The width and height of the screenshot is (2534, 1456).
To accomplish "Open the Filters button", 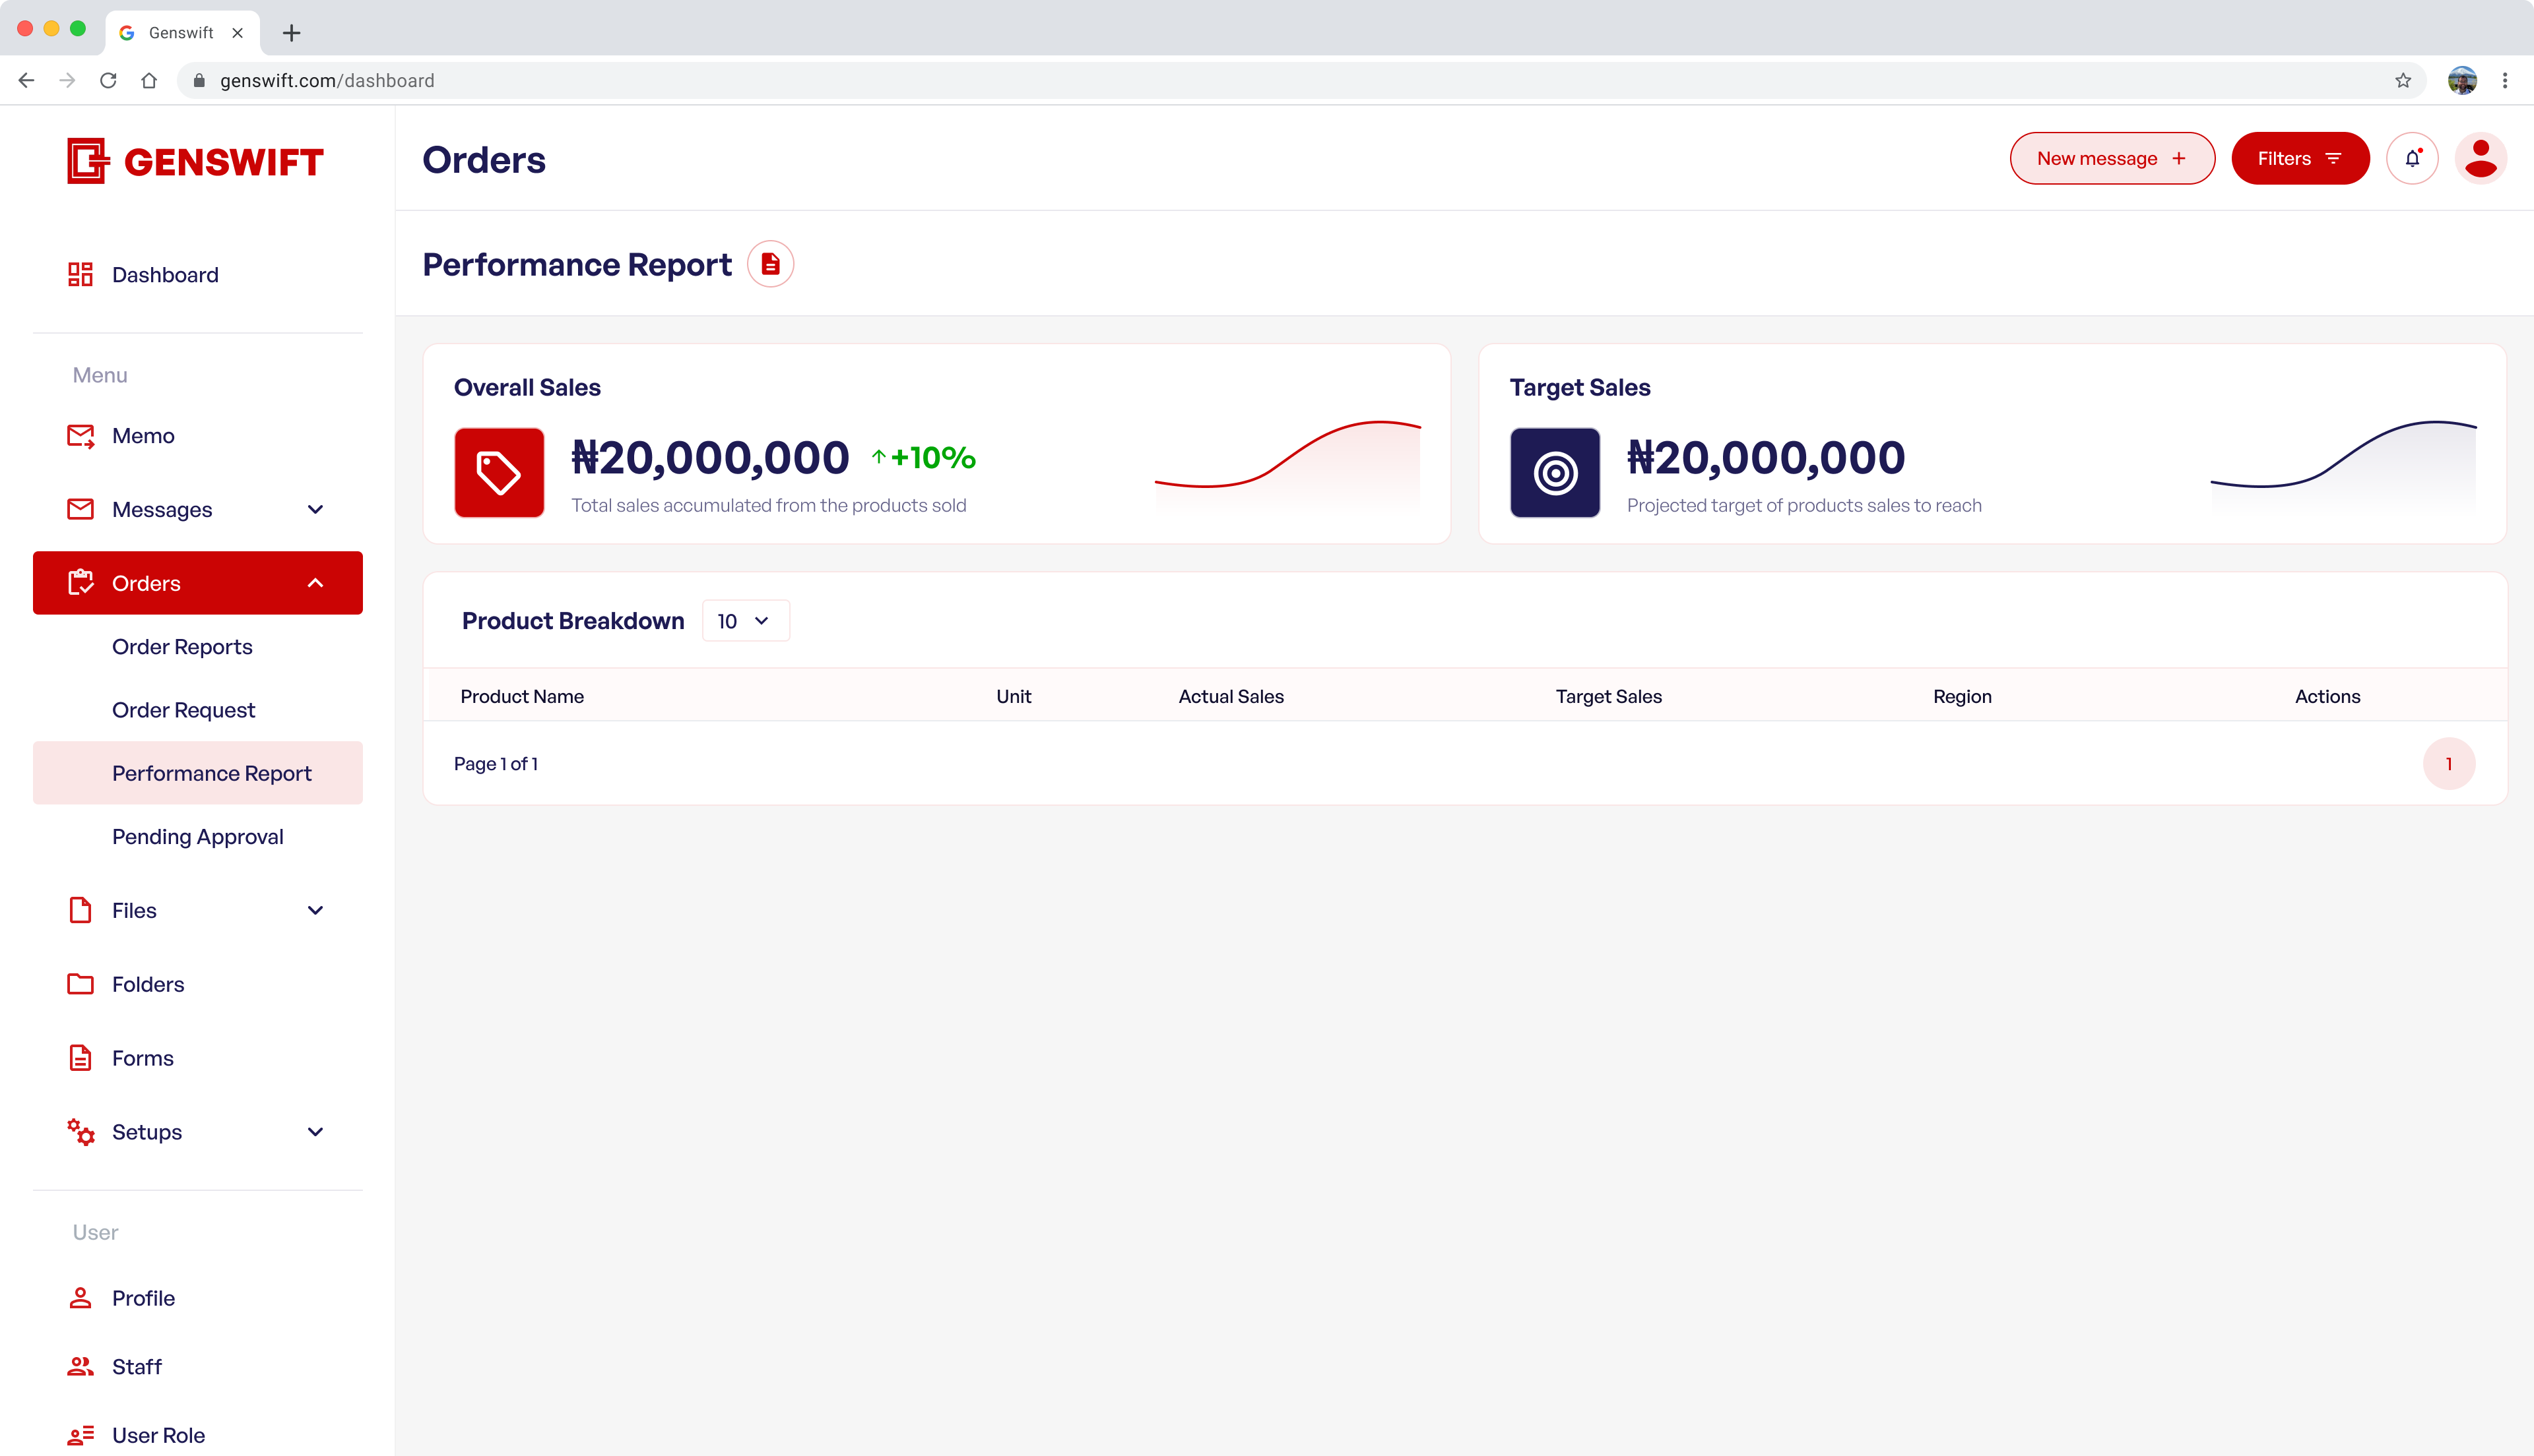I will [2299, 158].
